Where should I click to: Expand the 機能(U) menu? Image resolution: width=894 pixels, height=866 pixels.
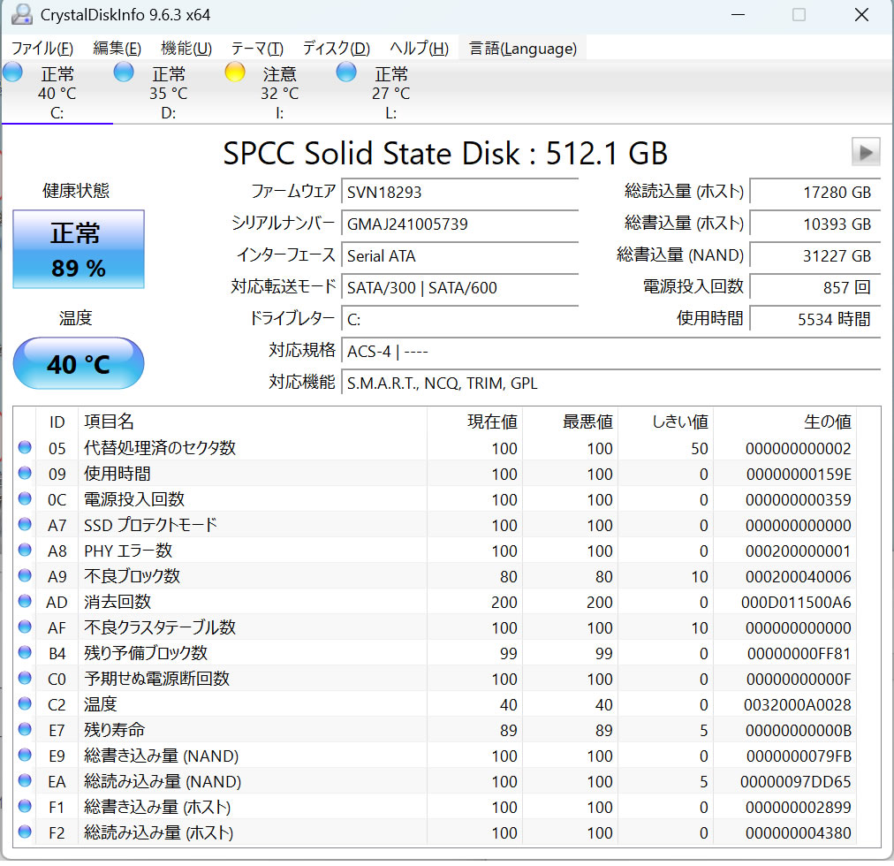point(186,49)
